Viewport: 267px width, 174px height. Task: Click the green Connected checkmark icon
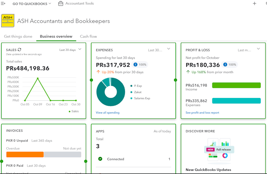[100, 159]
